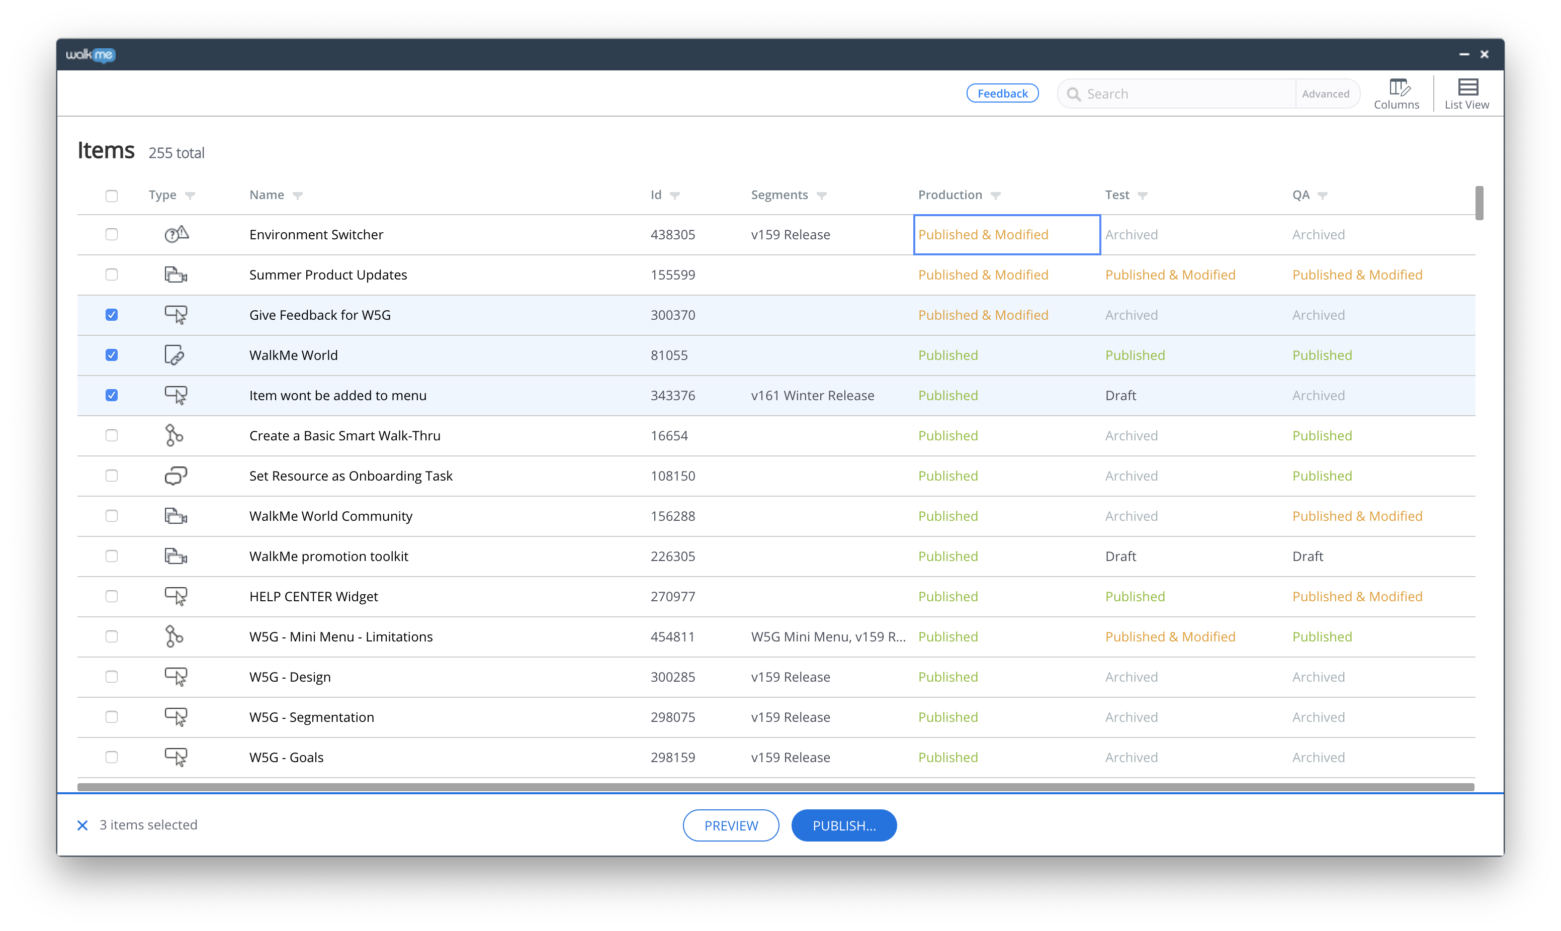Click the Summer Product Updates name
1561x931 pixels.
coord(328,275)
